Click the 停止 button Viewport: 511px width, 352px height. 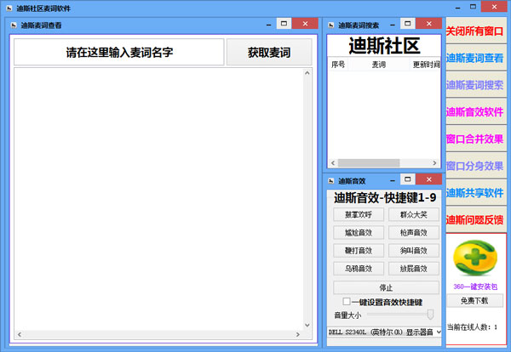pos(386,287)
